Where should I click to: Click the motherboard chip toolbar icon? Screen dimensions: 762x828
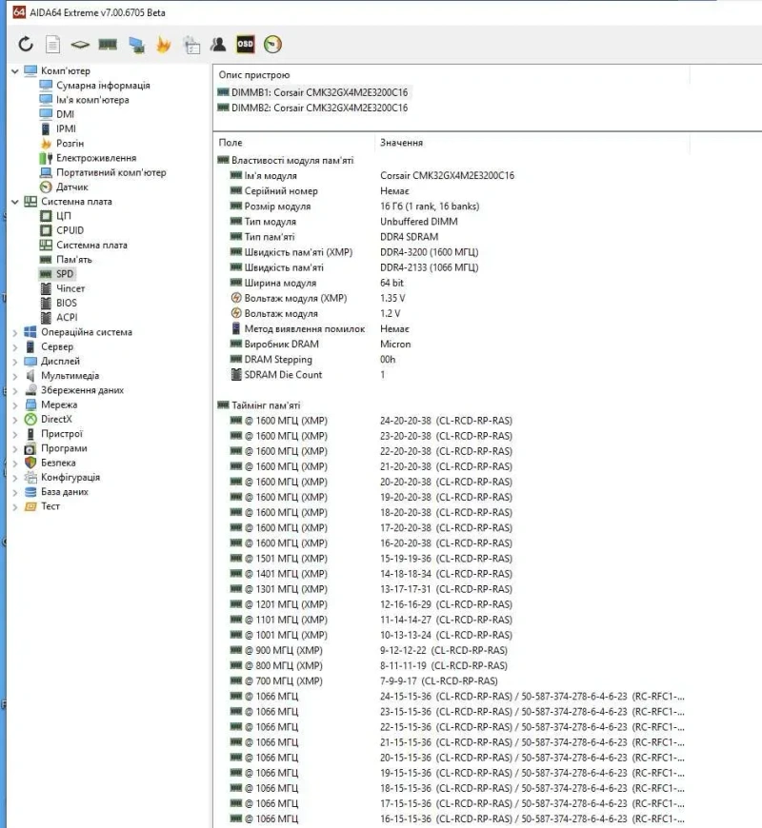coord(80,45)
